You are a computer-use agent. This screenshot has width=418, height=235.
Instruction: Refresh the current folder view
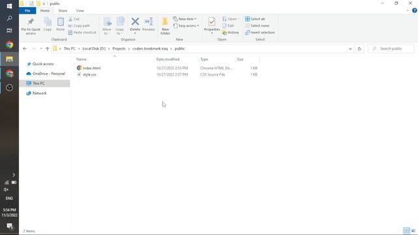pyautogui.click(x=359, y=48)
